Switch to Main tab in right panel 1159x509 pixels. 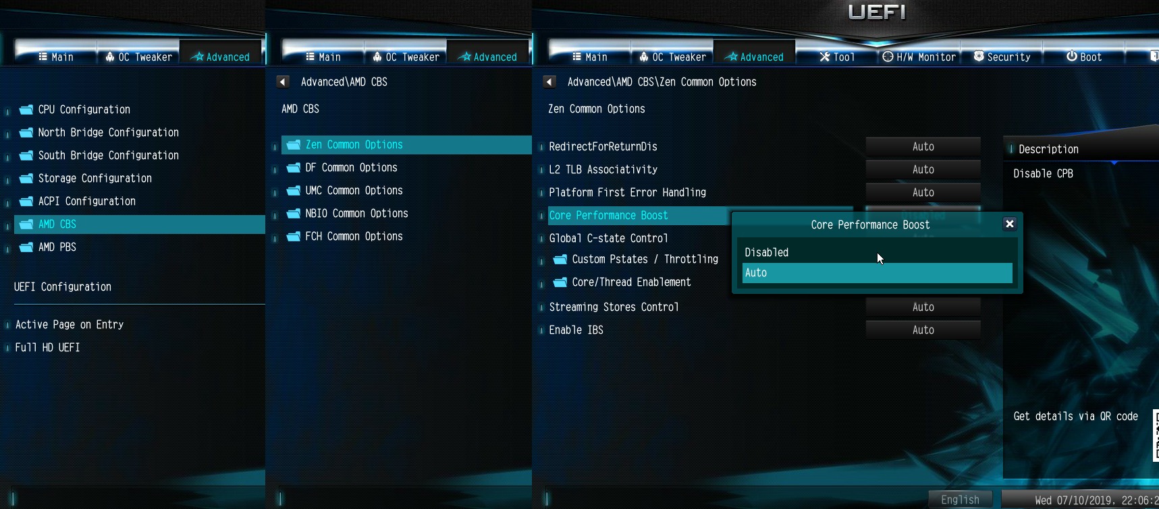tap(590, 57)
